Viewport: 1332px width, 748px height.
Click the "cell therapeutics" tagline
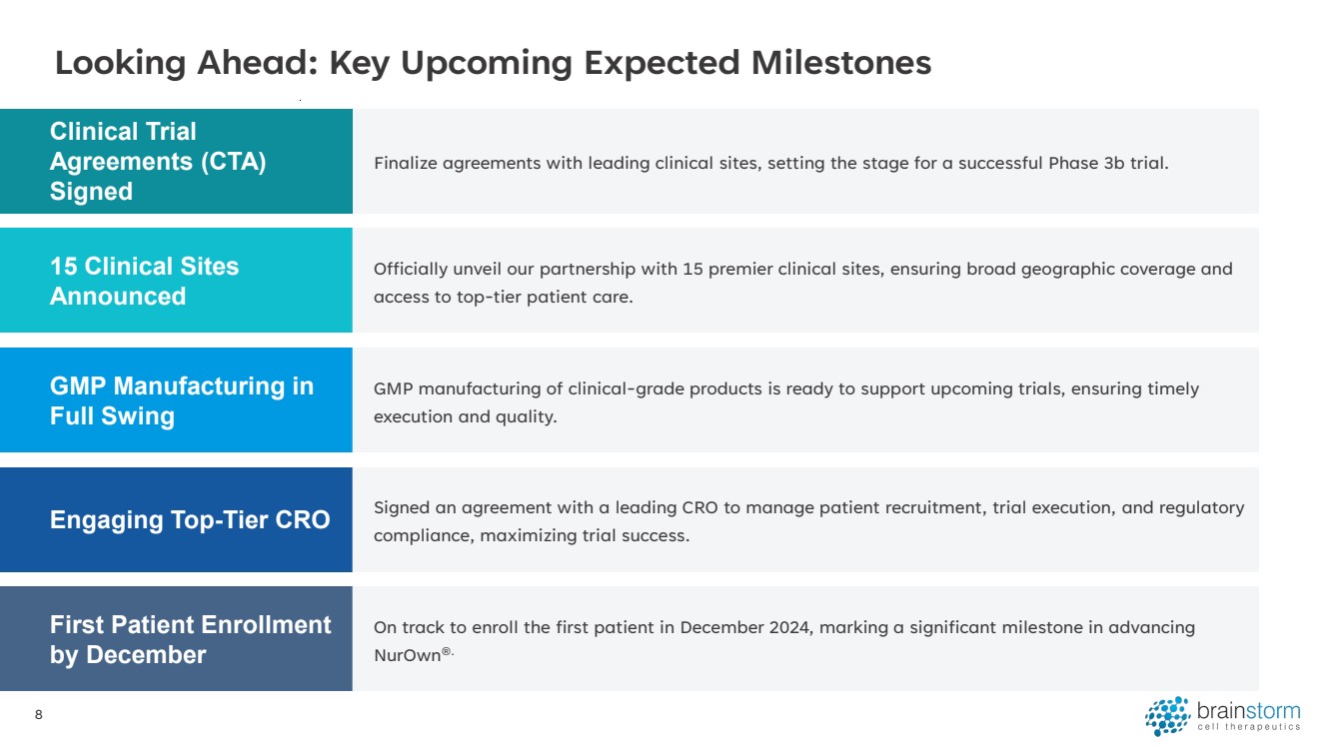1248,728
